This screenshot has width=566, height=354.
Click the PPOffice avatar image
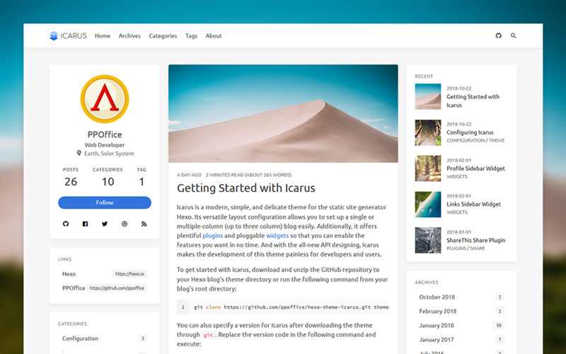click(x=105, y=99)
